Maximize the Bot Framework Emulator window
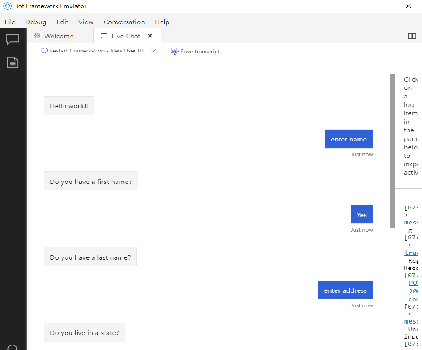 [382, 6]
